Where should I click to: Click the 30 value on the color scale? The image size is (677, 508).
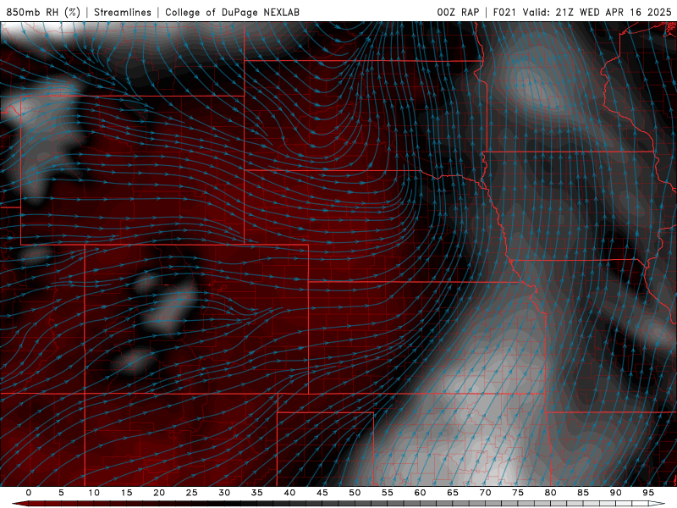pos(224,493)
